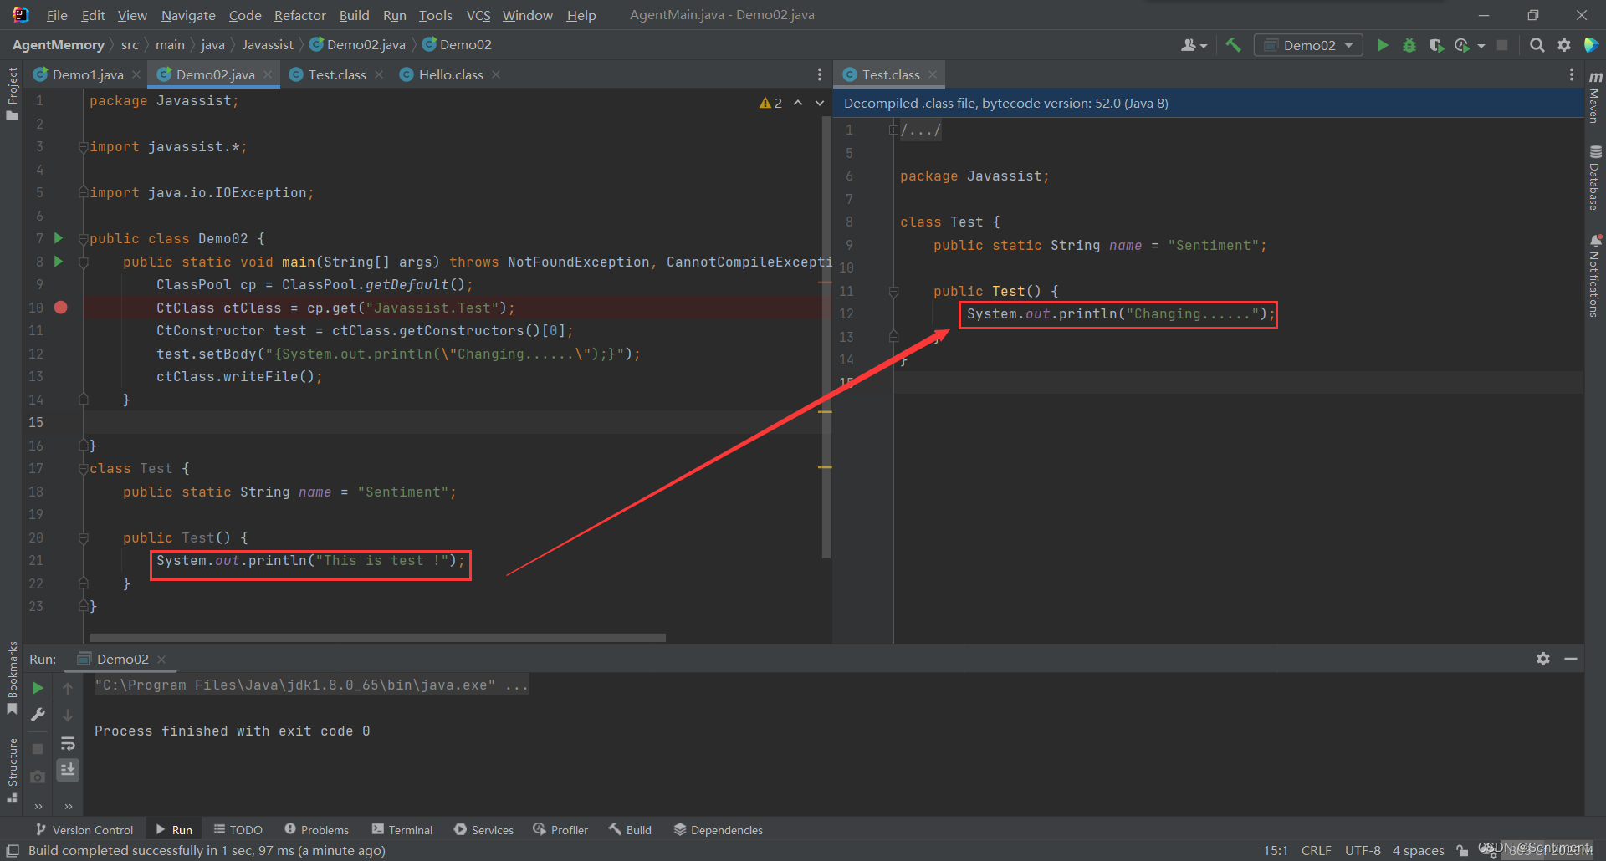This screenshot has width=1606, height=861.
Task: Jump to next highlighted warning arrow
Action: click(820, 103)
